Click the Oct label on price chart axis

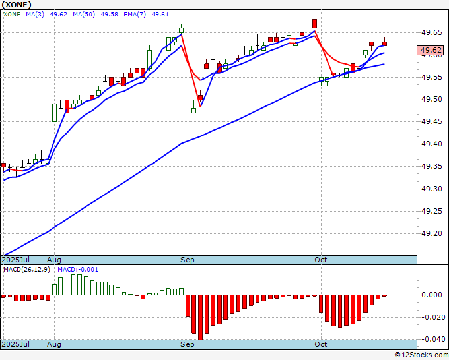[320, 260]
